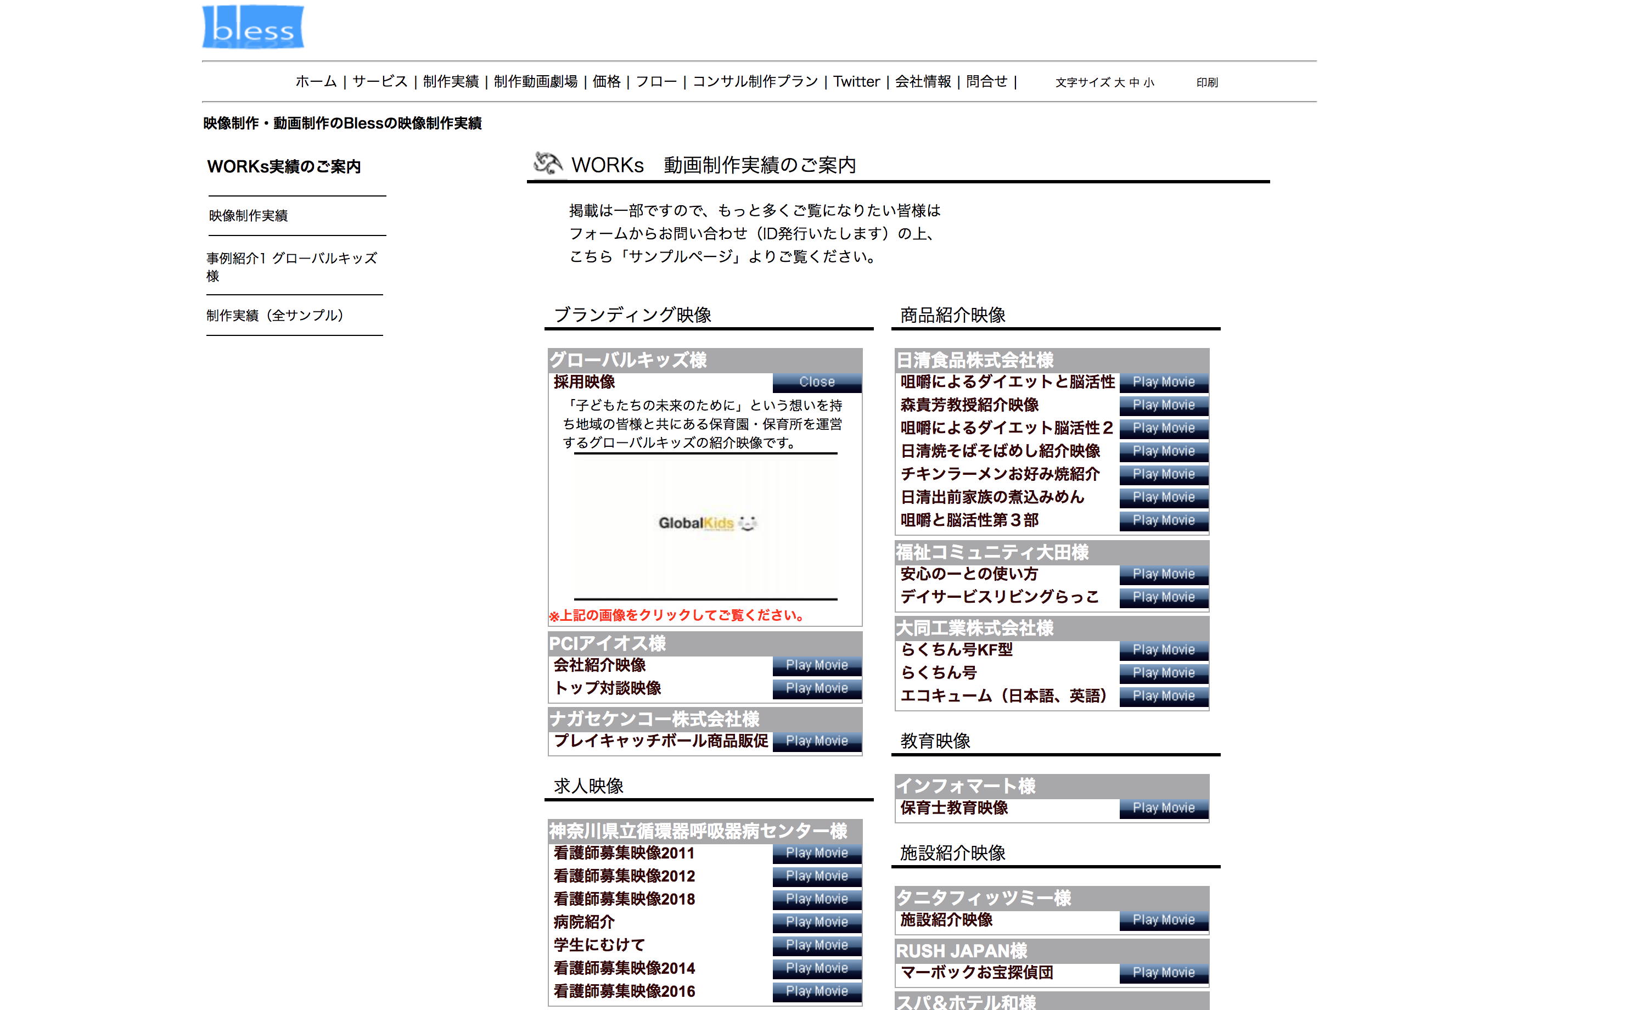Click the ナガセケンコー株式会社様 header
The width and height of the screenshot is (1639, 1010).
pyautogui.click(x=705, y=720)
